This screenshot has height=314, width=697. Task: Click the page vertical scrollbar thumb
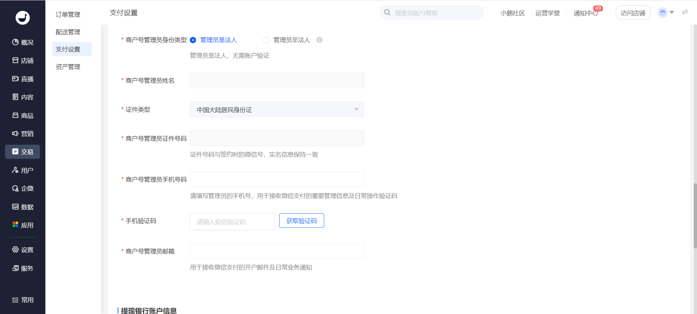point(695,216)
